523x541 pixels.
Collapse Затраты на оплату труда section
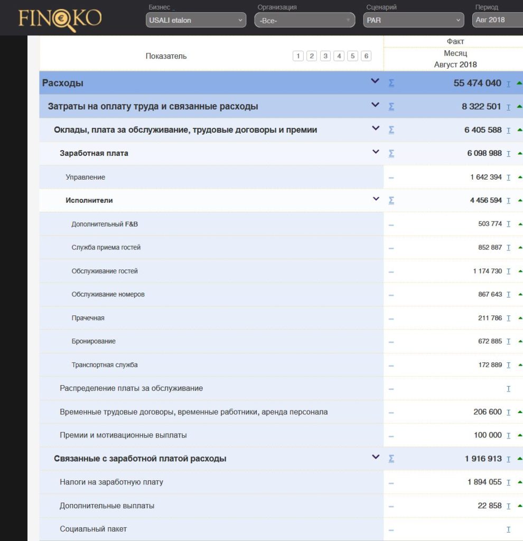click(x=376, y=105)
